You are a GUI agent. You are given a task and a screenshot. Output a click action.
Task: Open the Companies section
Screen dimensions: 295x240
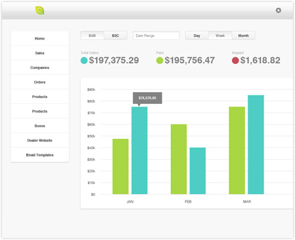[x=39, y=68]
